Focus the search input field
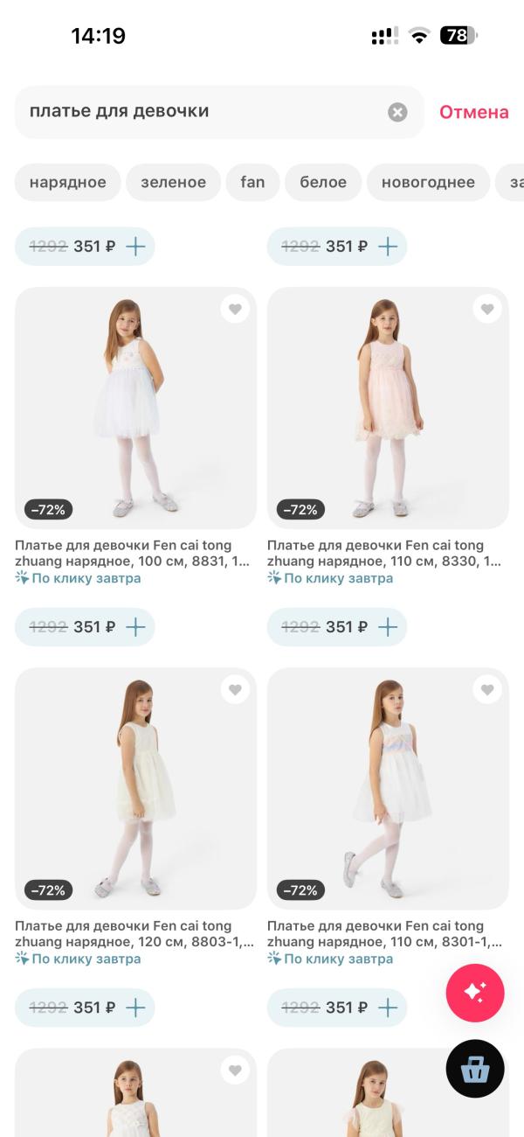The image size is (524, 1137). pos(201,112)
